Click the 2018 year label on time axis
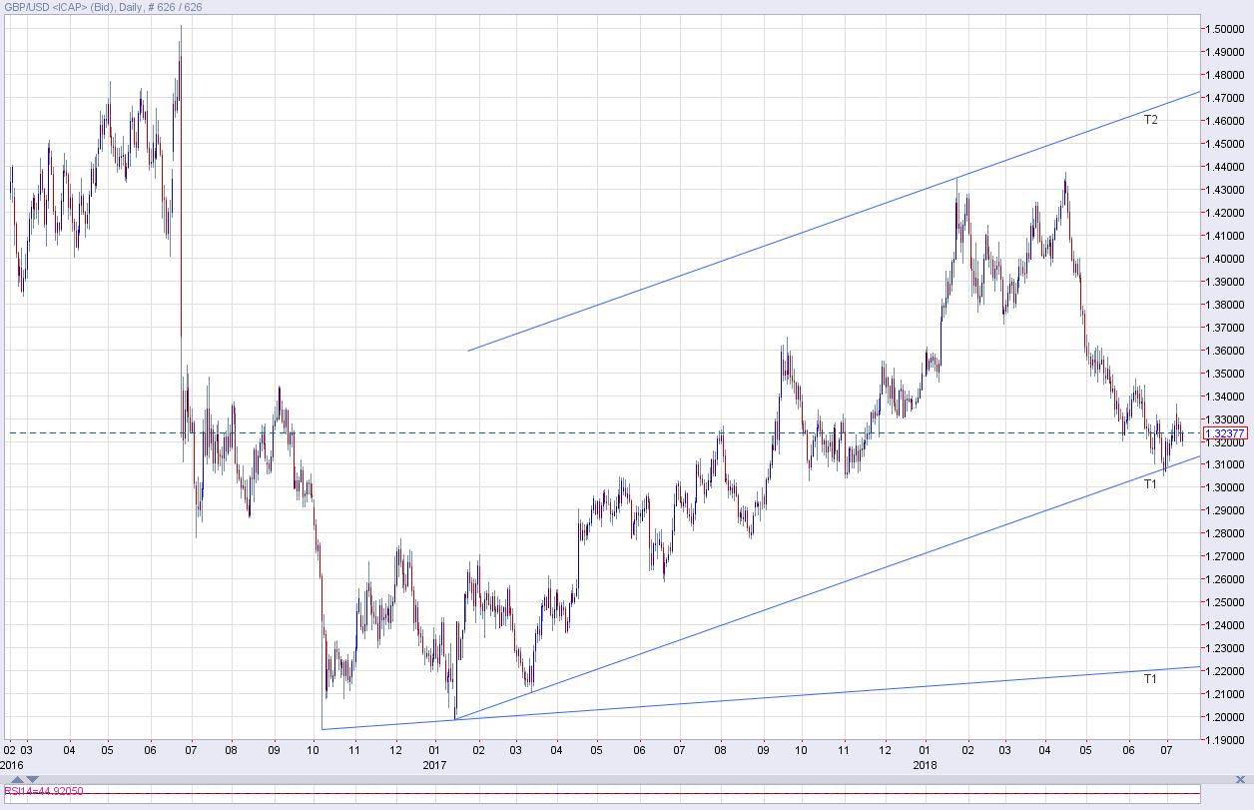 point(925,765)
